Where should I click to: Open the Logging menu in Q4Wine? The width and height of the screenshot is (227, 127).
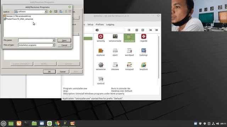(110, 24)
